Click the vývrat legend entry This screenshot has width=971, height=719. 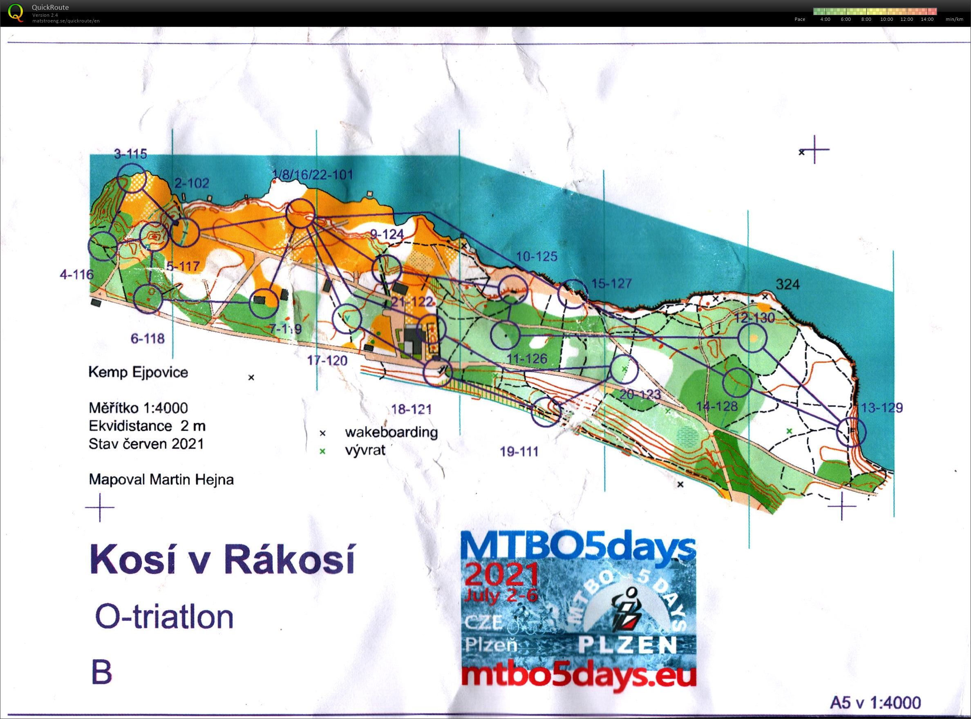click(365, 450)
